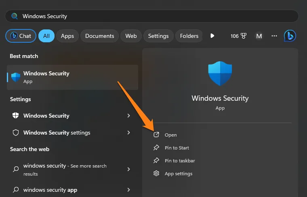Switch to the Documents filter tab
The height and width of the screenshot is (197, 307).
[x=99, y=36]
